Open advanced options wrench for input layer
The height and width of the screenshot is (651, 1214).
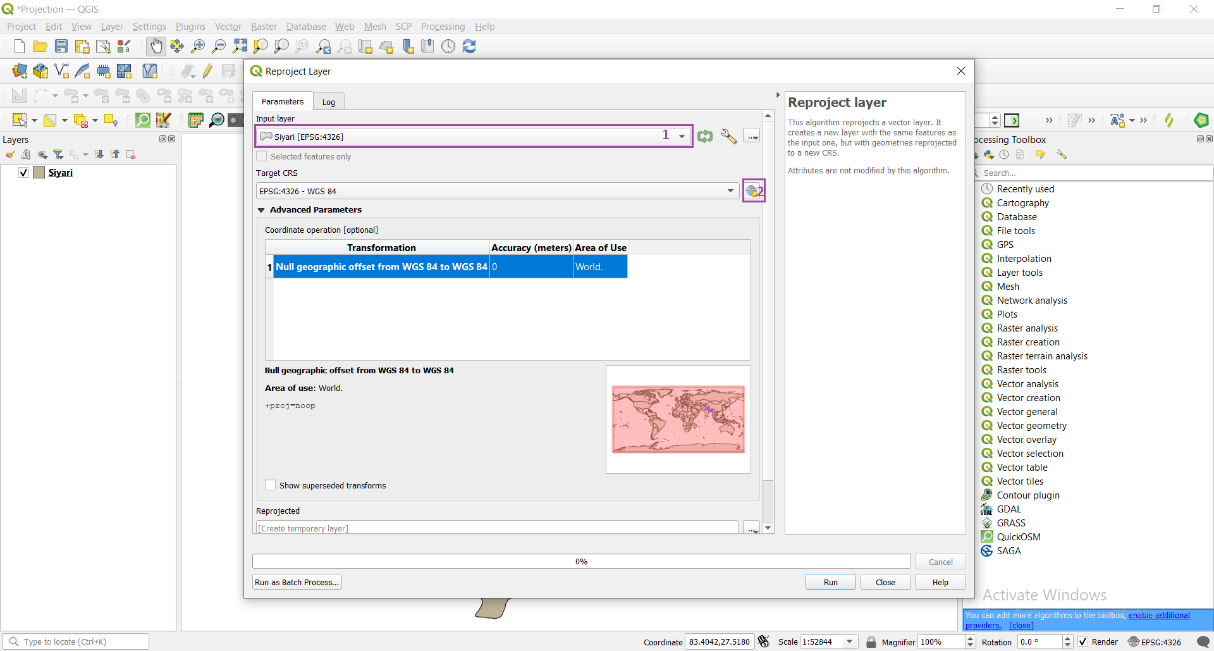[x=728, y=136]
